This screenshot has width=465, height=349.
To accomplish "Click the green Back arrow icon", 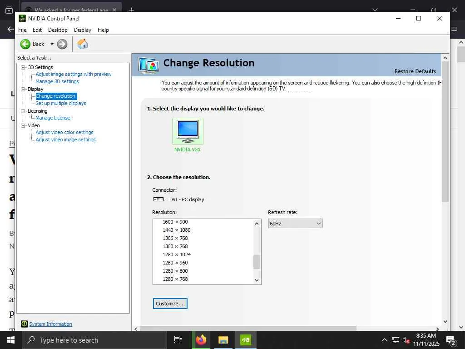I will (25, 44).
